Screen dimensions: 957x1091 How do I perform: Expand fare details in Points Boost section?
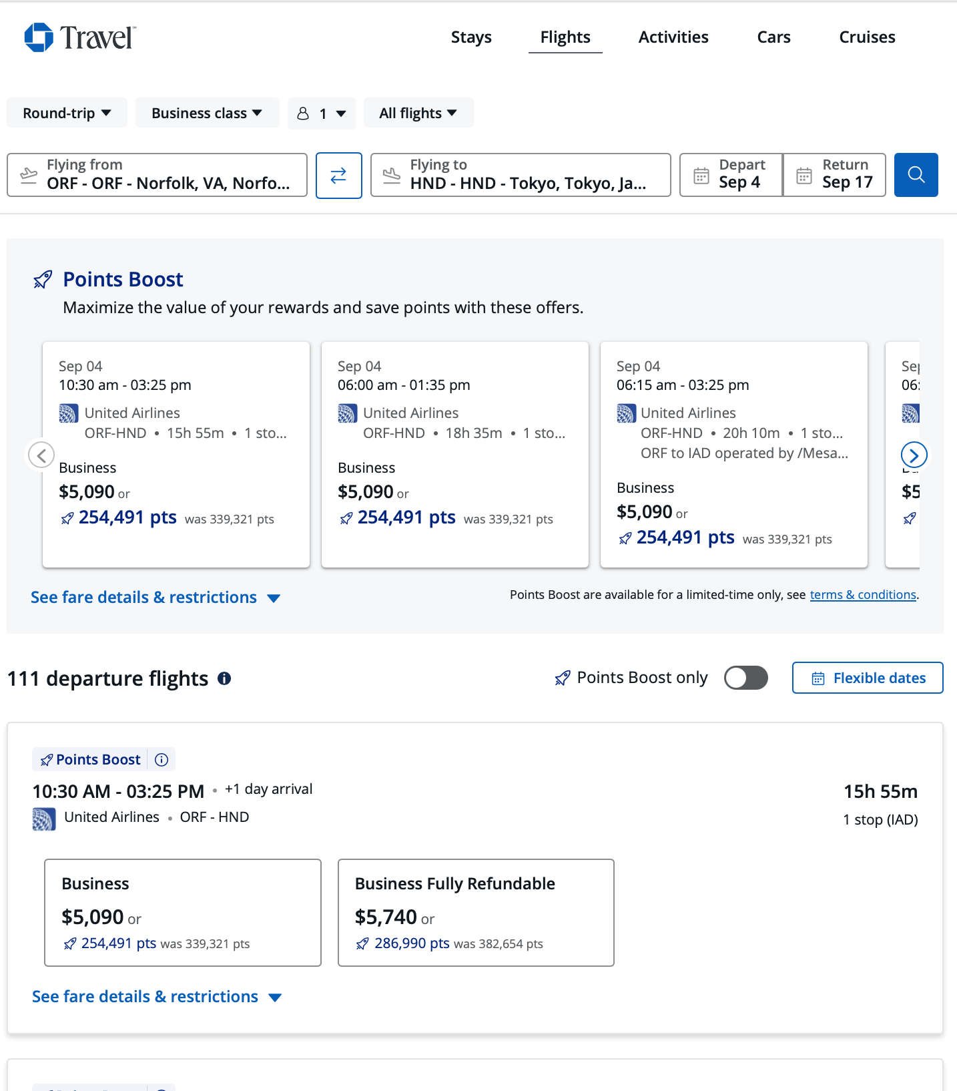pyautogui.click(x=155, y=598)
